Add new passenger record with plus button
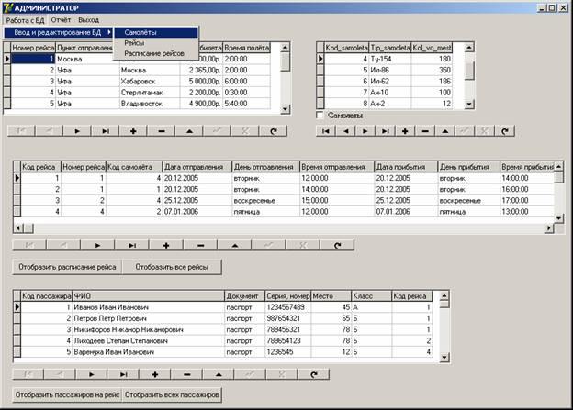The height and width of the screenshot is (410, 573). pos(154,374)
